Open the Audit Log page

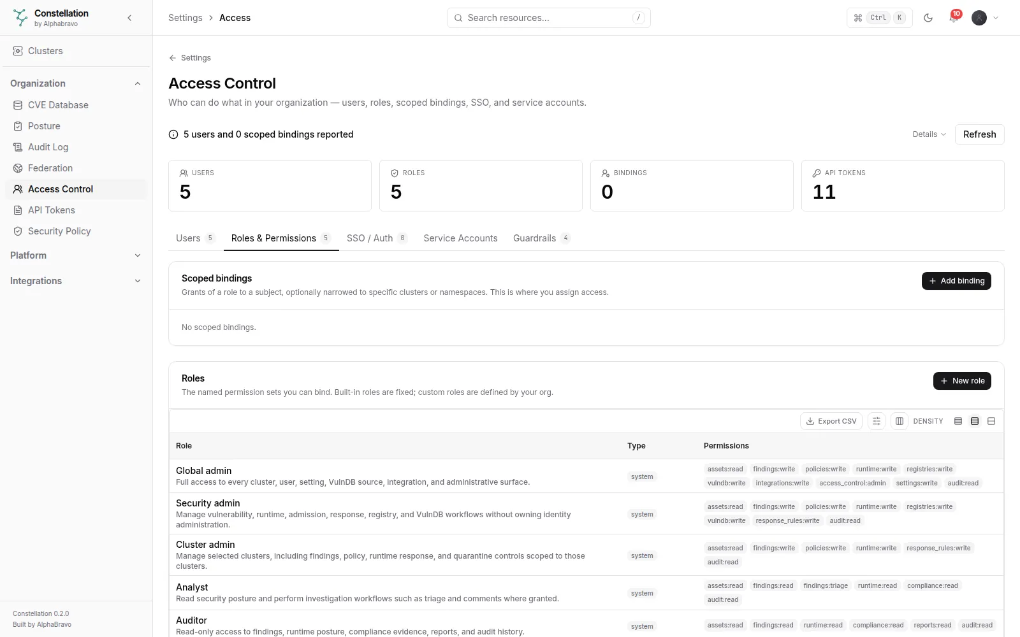(76, 147)
